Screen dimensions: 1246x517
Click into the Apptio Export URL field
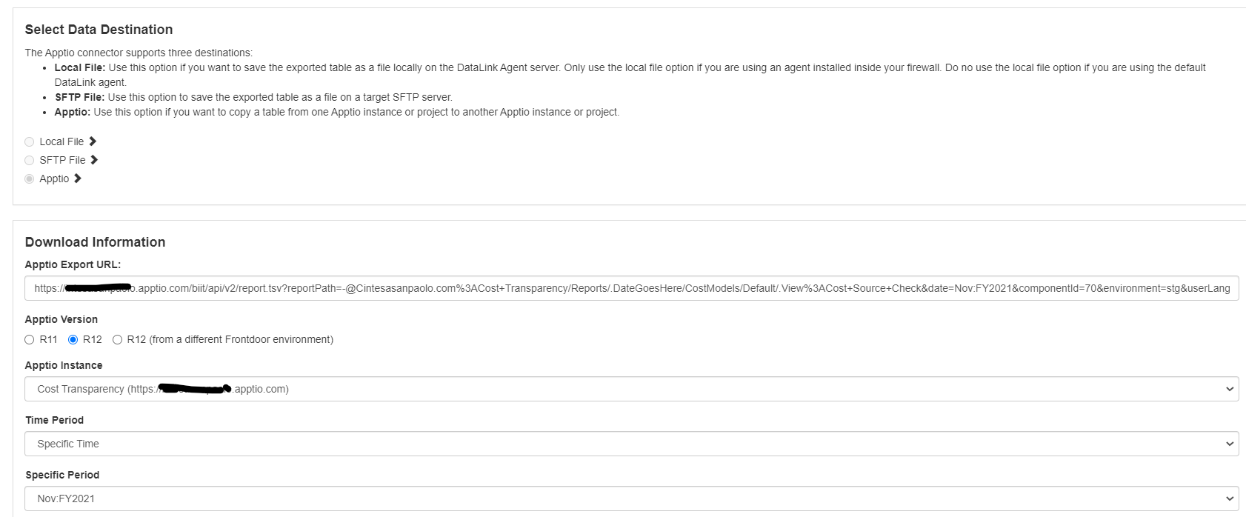click(631, 288)
